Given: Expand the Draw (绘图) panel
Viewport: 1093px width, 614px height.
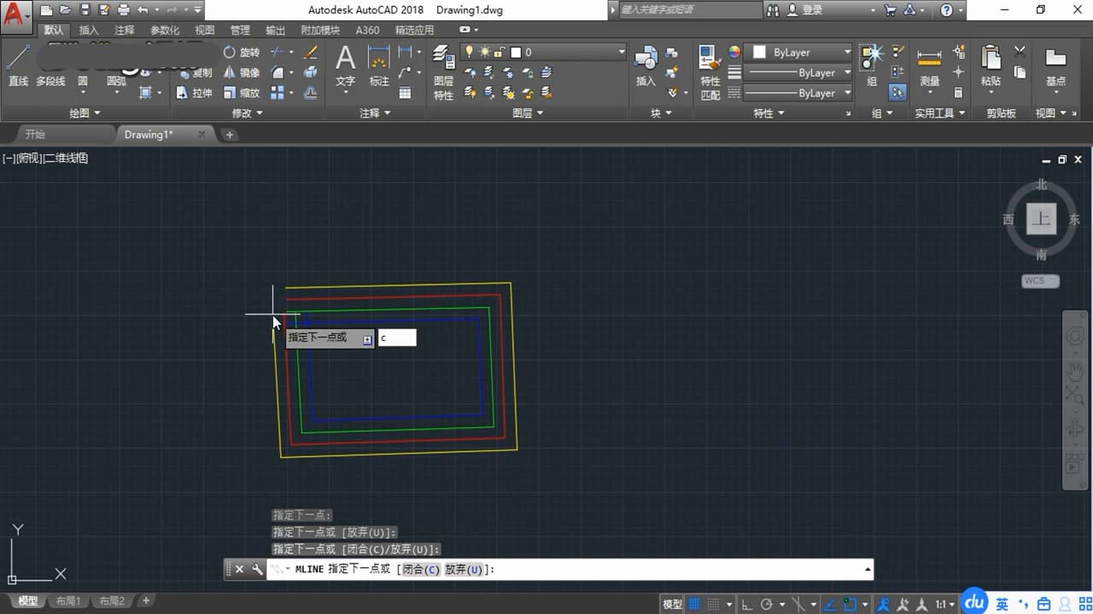Looking at the screenshot, I should pos(85,113).
